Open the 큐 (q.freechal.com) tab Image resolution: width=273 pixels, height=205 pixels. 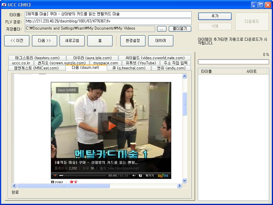click(129, 68)
